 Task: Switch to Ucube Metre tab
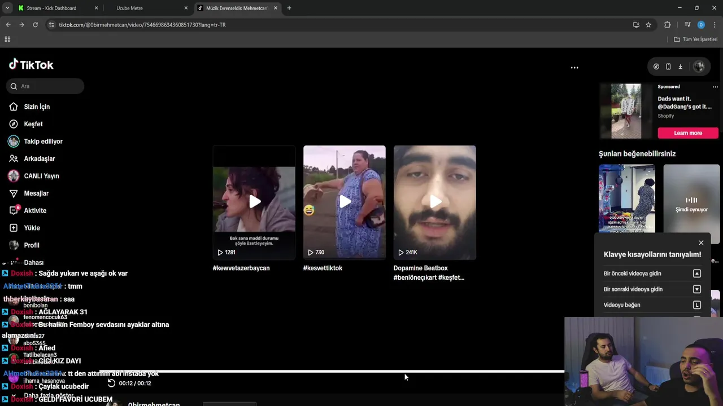point(129,8)
